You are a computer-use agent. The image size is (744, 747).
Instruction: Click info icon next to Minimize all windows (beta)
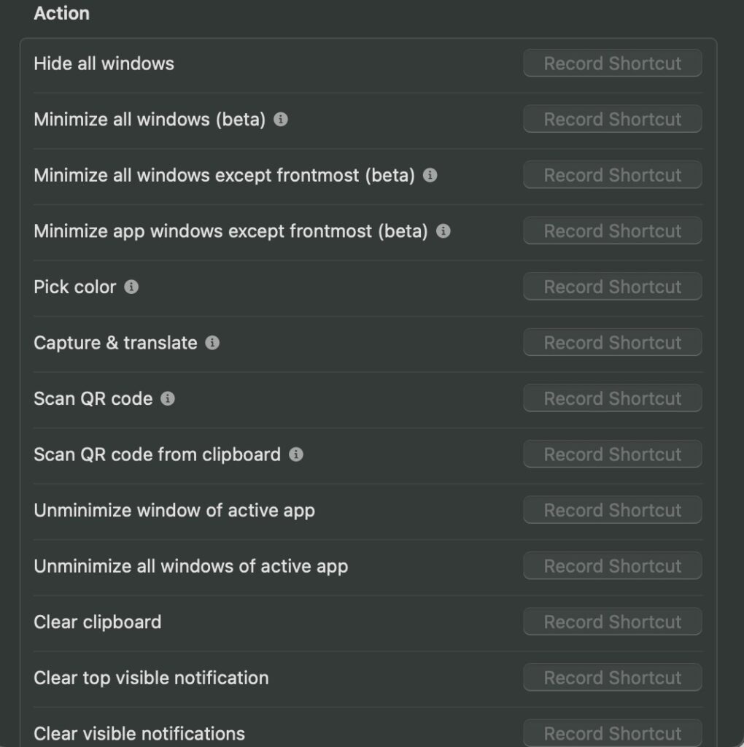281,119
